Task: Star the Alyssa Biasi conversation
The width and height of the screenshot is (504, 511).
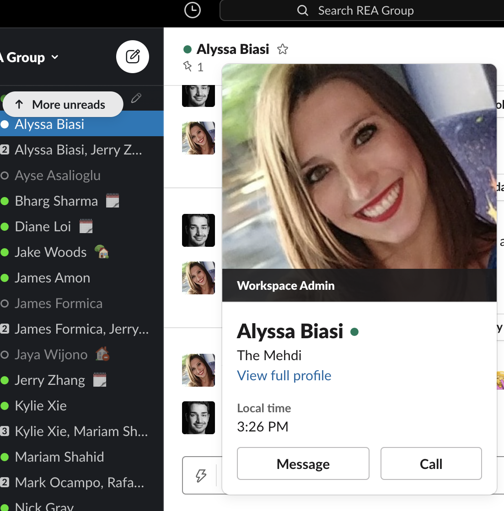Action: 282,49
